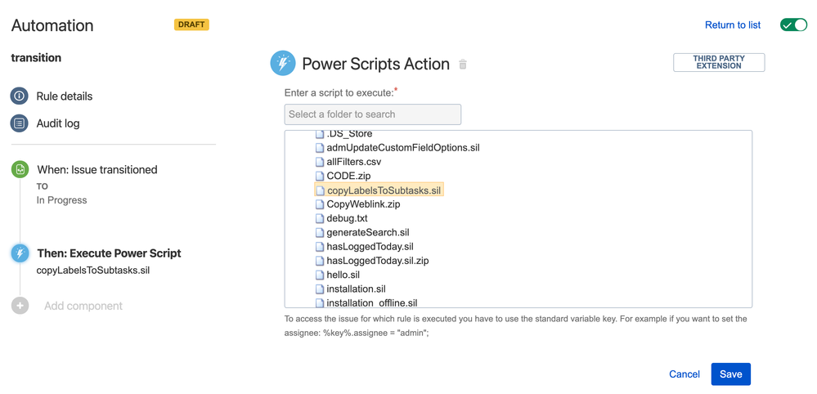This screenshot has height=394, width=817.
Task: Select Then: Execute Power Script component
Action: pos(109,253)
